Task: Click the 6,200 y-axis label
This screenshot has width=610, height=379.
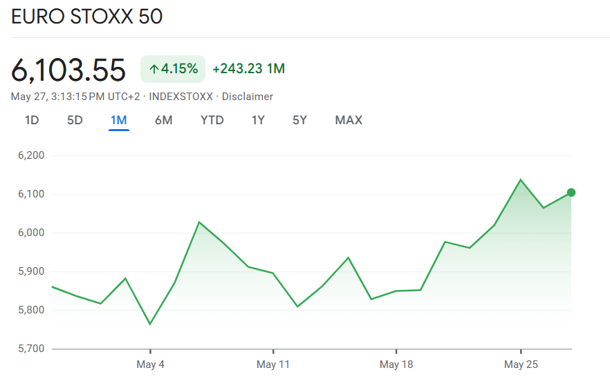Action: coord(31,155)
